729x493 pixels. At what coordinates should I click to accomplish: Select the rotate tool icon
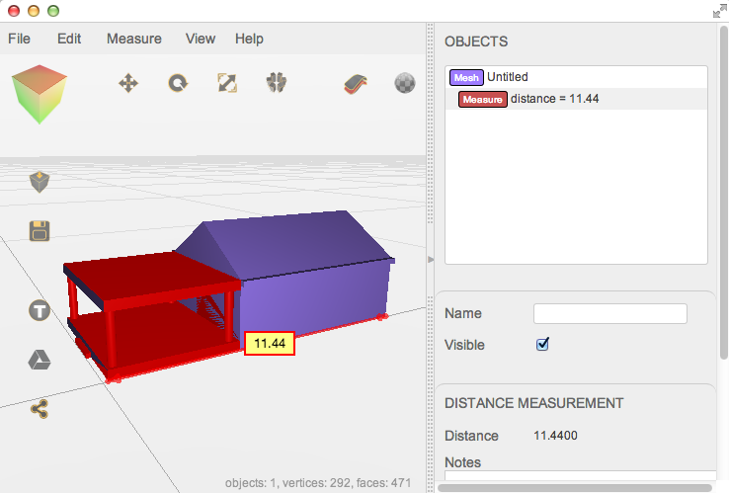click(x=178, y=84)
